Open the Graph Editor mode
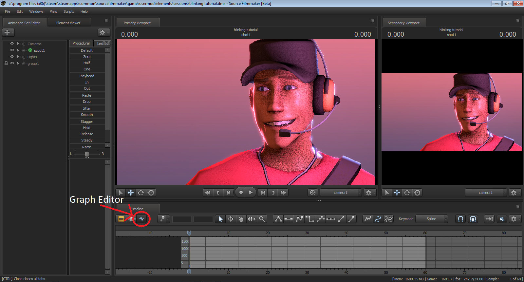Image resolution: width=524 pixels, height=282 pixels. click(x=141, y=219)
